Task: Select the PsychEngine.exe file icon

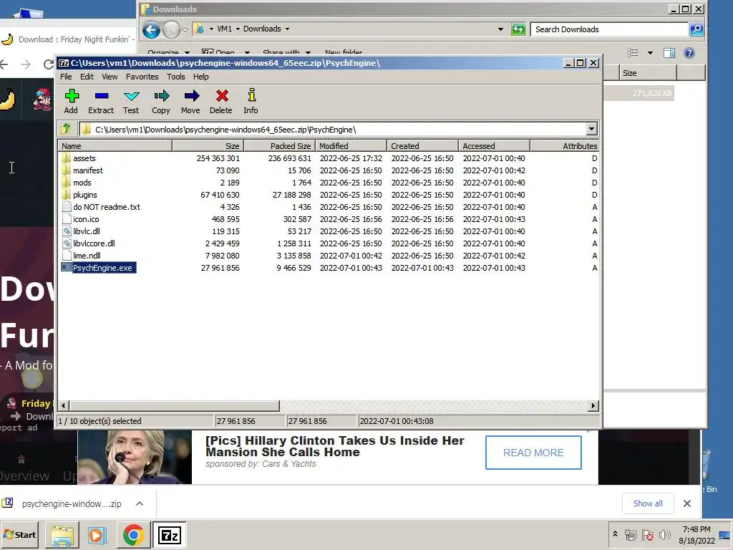Action: [x=67, y=268]
